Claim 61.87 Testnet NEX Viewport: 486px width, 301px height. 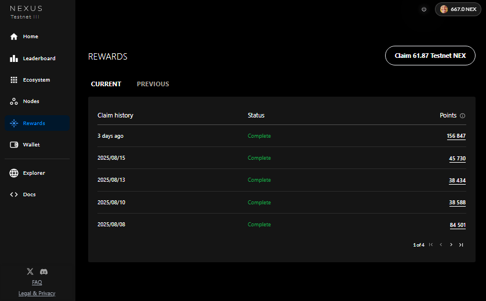point(430,56)
